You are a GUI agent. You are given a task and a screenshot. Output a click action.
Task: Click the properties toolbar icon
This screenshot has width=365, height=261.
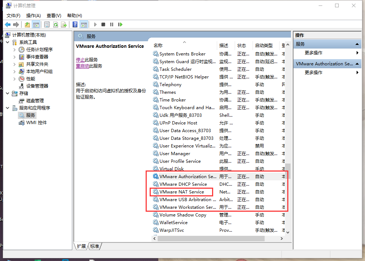pos(47,24)
